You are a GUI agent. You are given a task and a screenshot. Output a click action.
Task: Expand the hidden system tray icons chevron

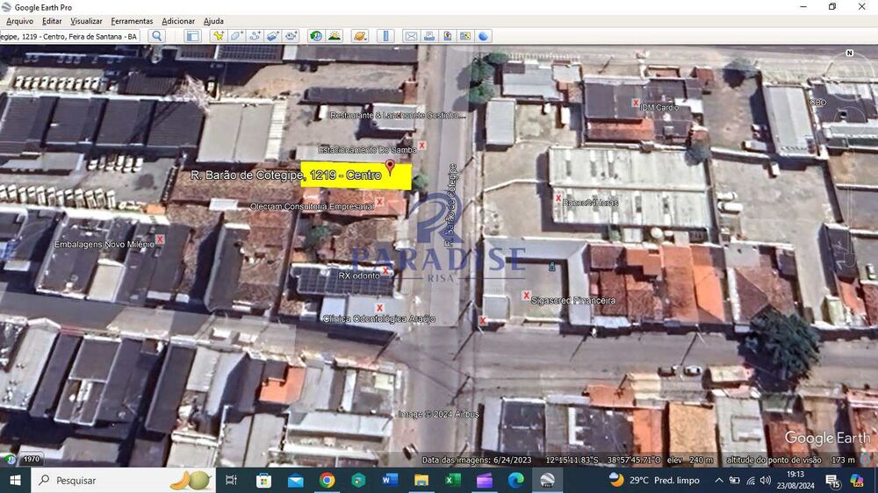click(718, 480)
